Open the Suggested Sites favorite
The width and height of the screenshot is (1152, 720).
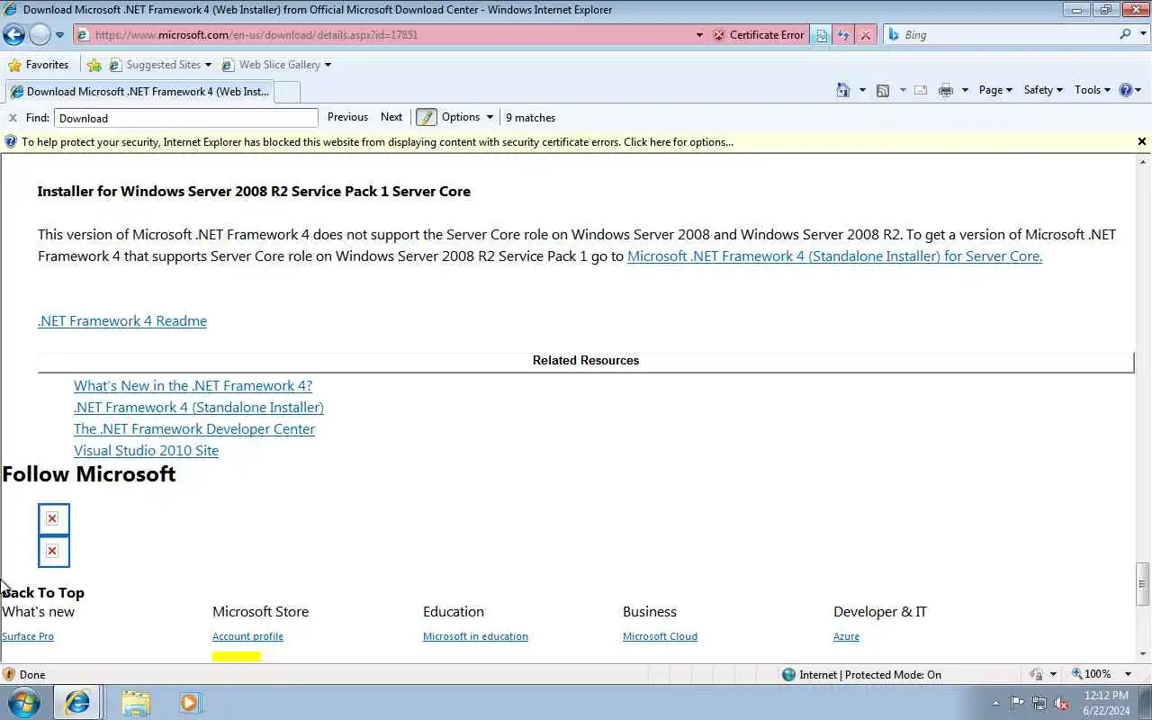[160, 65]
